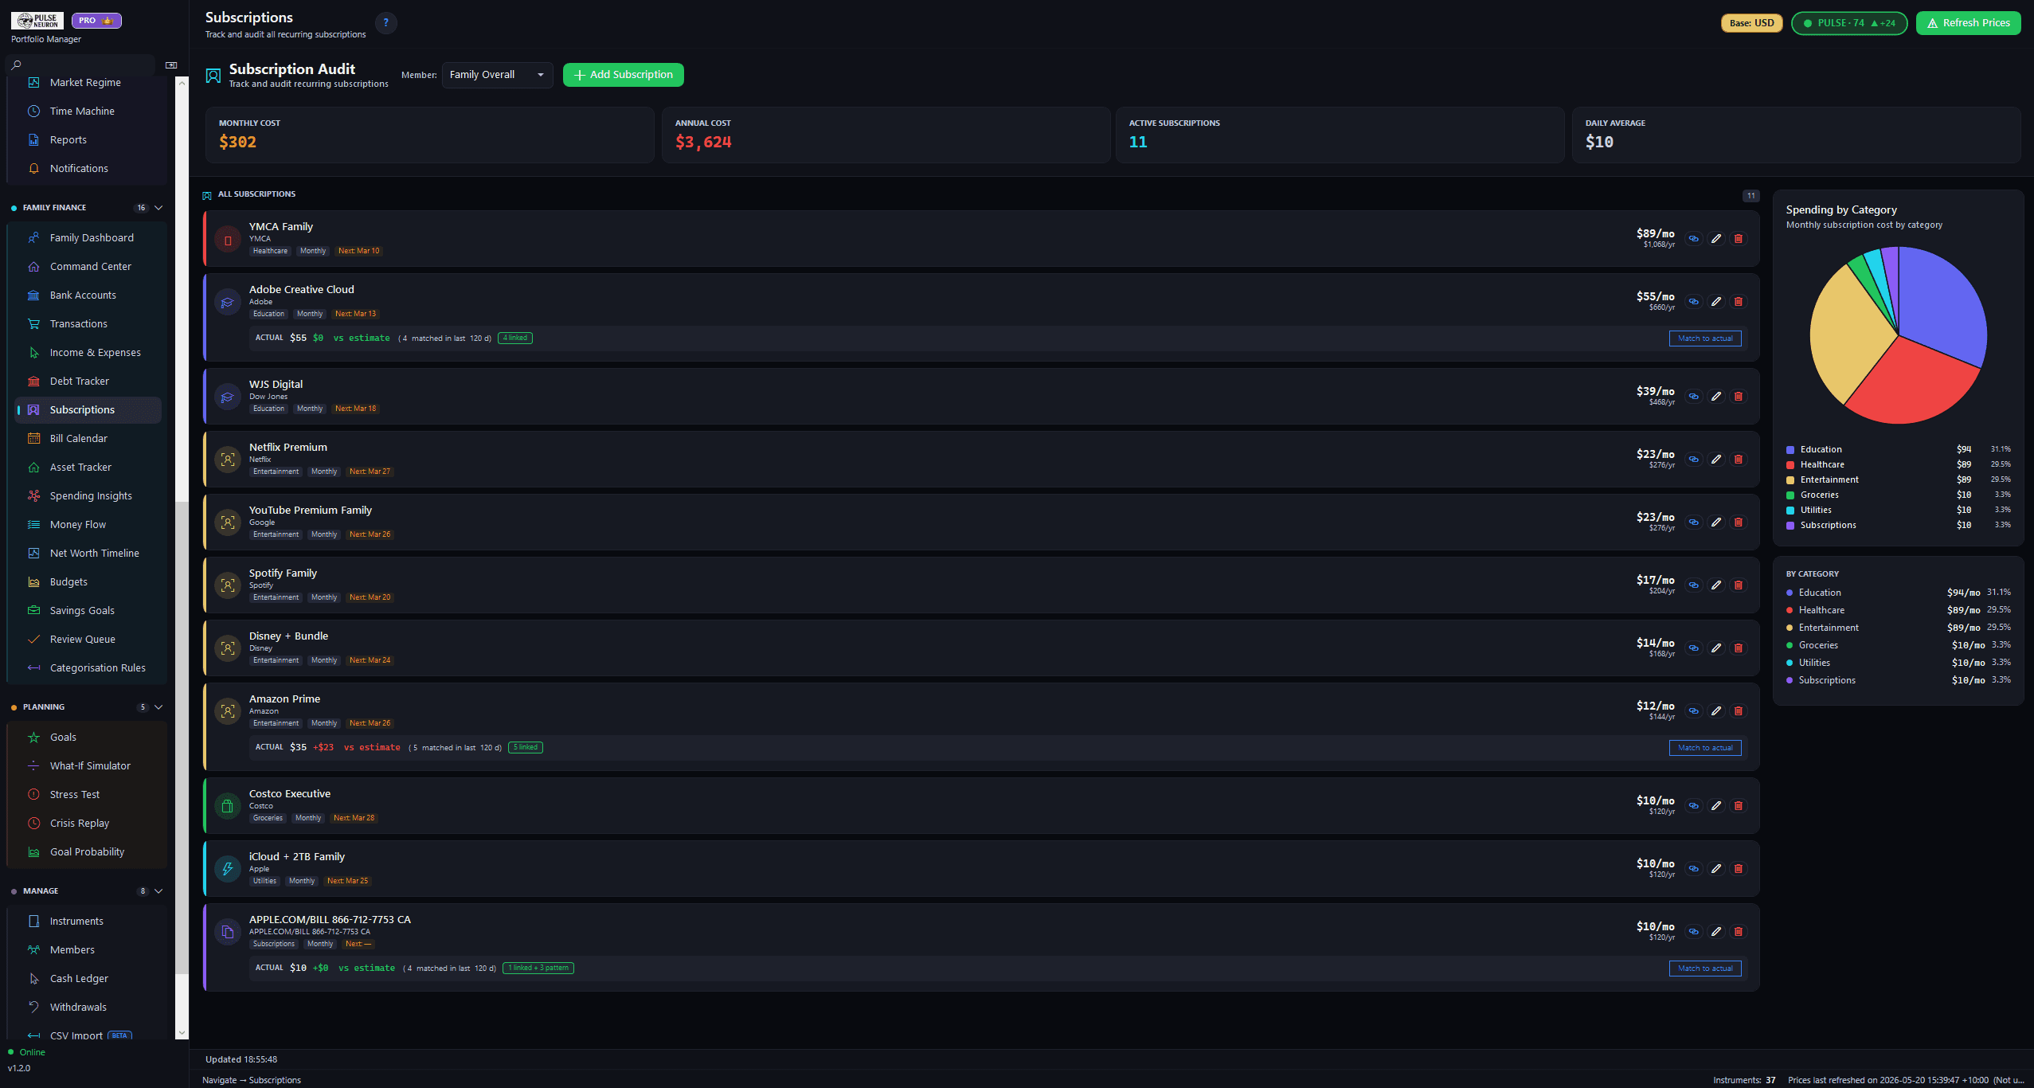This screenshot has width=2034, height=1088.
Task: Go to Bank Accounts
Action: click(88, 295)
